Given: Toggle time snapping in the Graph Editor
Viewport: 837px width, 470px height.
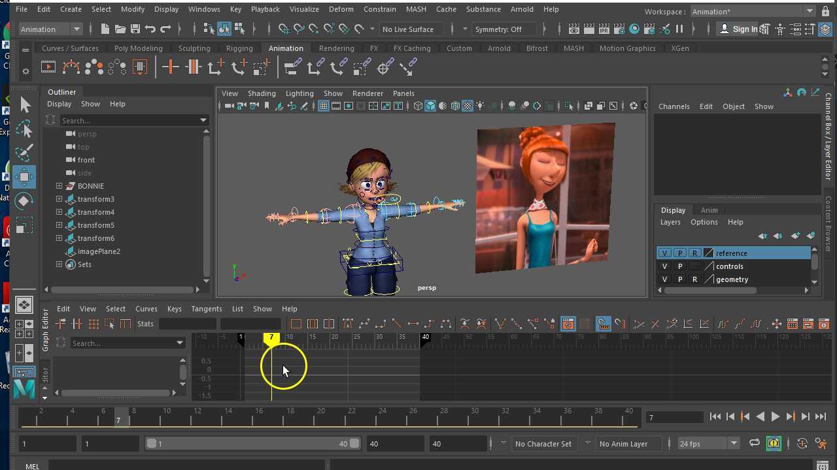Looking at the screenshot, I should pos(602,324).
